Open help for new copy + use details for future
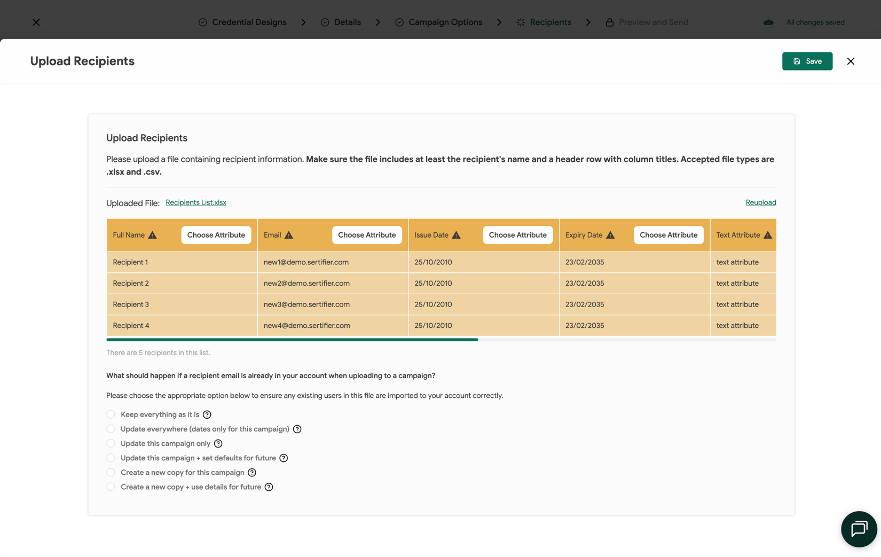Screen dimensions: 881x557 [x=269, y=487]
